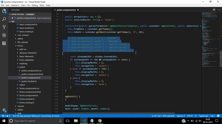This screenshot has height=124, width=222.
Task: Select the picker.component.ts editor tab
Action: tap(66, 10)
